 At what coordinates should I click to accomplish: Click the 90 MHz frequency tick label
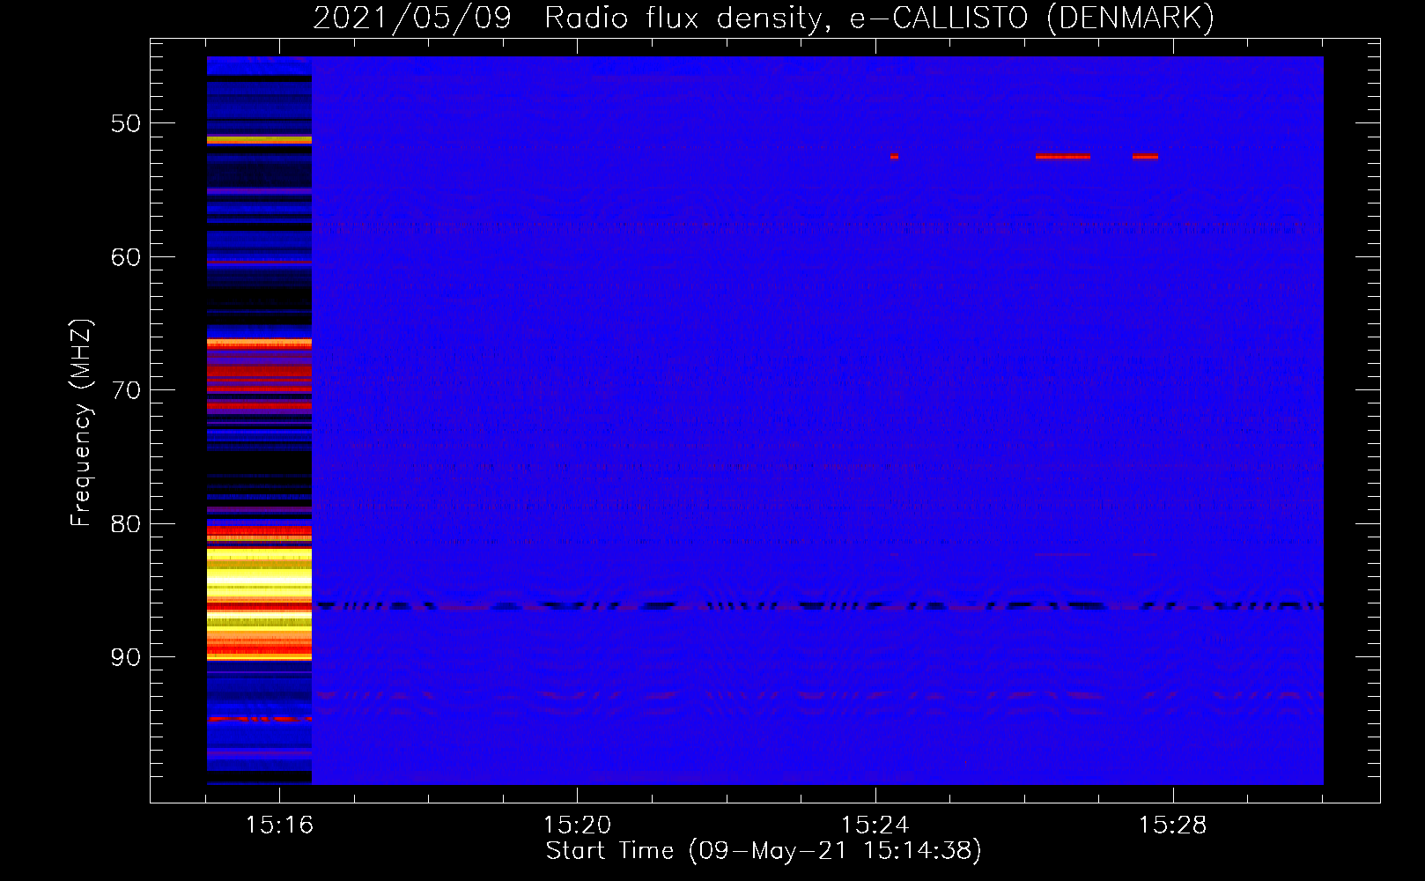click(x=125, y=657)
